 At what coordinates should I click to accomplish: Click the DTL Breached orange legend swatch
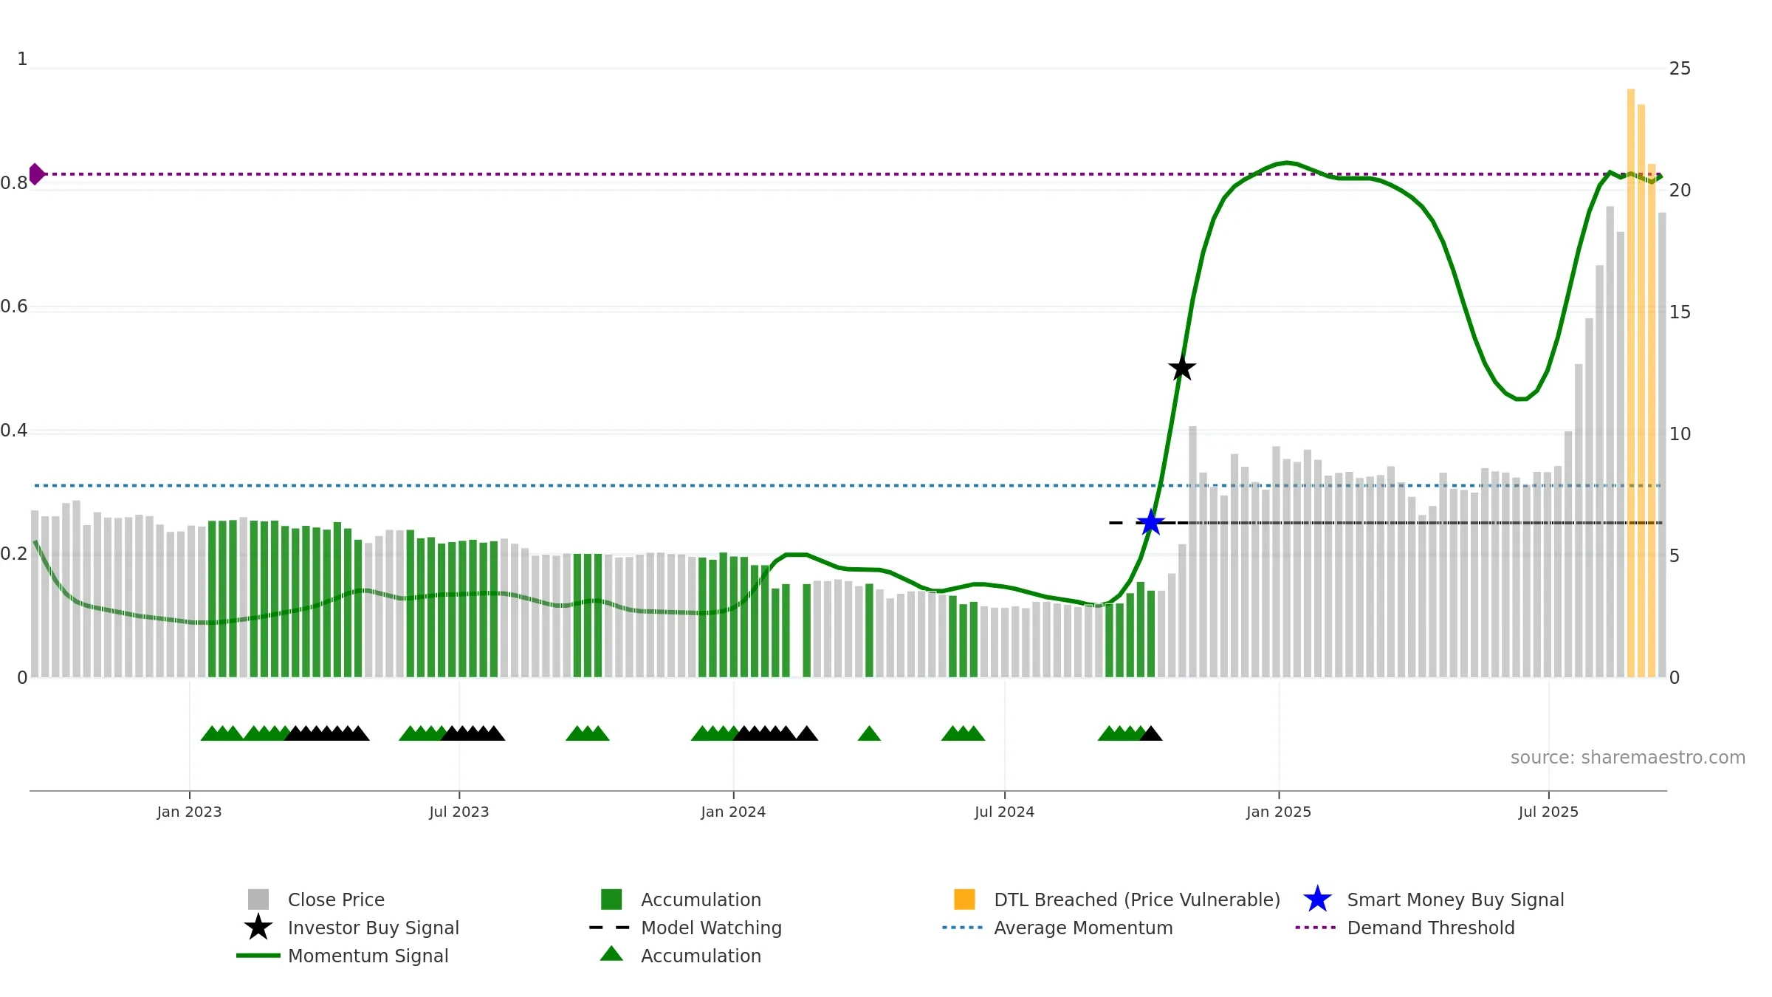(964, 900)
